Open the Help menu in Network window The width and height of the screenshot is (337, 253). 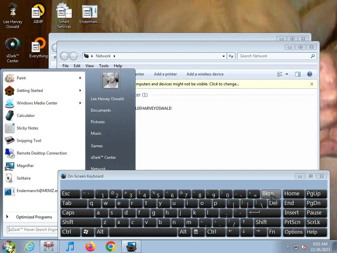[x=118, y=66]
